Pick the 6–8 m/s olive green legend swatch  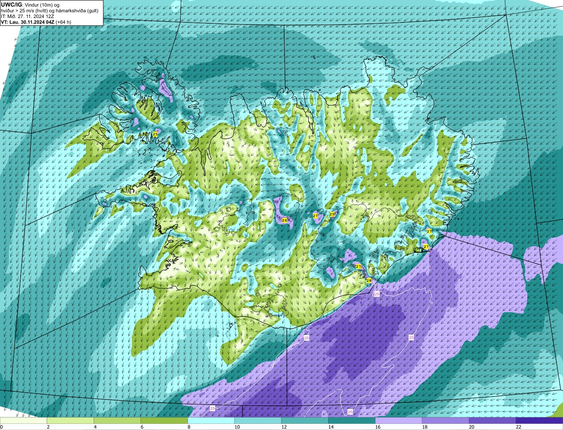click(164, 421)
